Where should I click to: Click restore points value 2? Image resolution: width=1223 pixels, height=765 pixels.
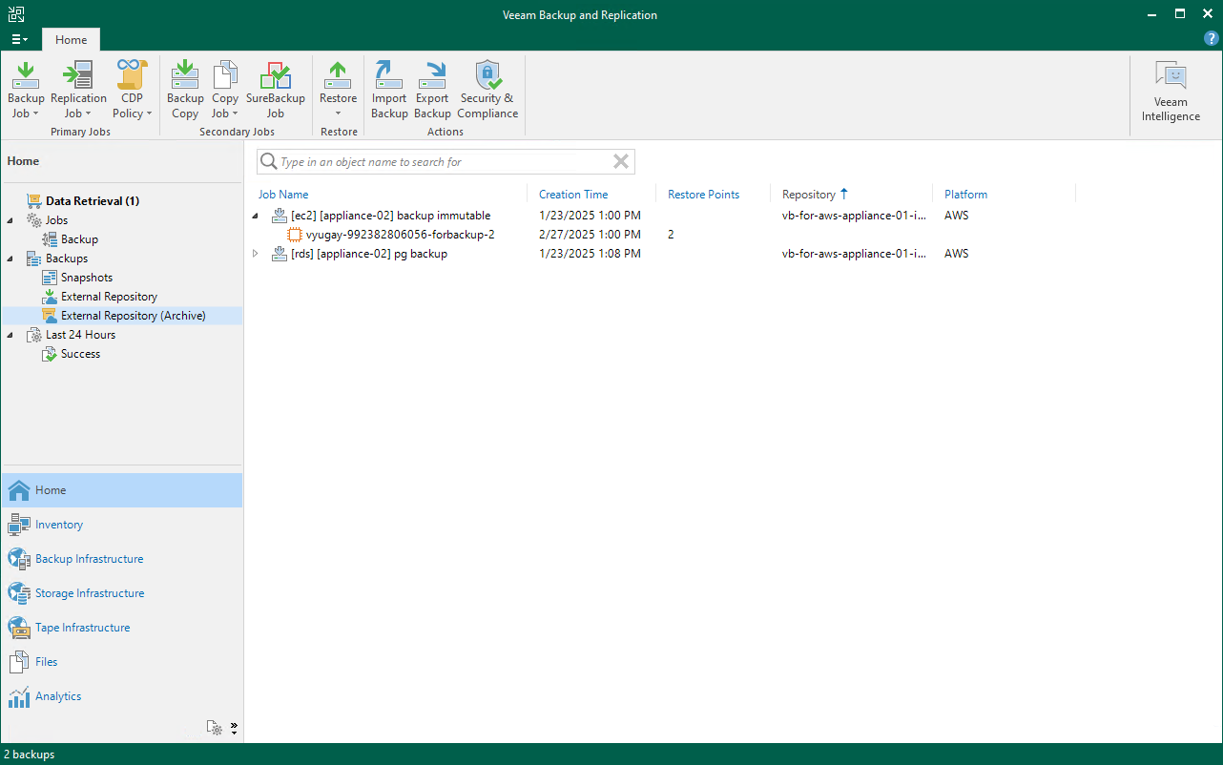[672, 235]
